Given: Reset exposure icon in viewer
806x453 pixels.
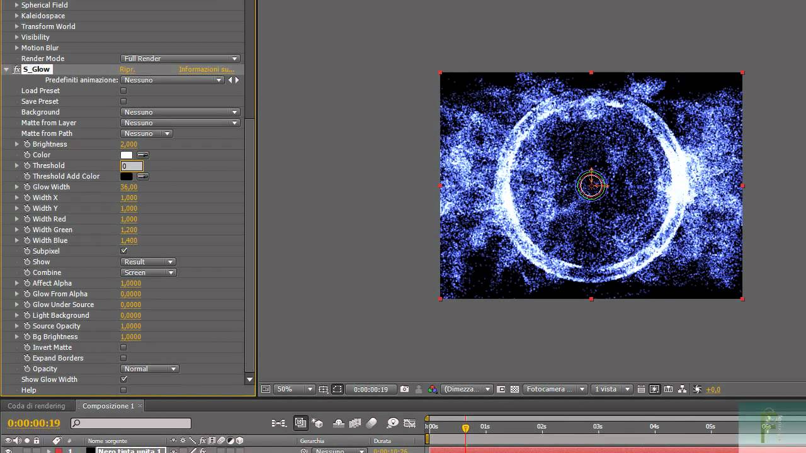Looking at the screenshot, I should (697, 389).
